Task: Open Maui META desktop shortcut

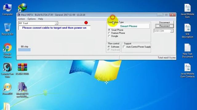Action: (22, 90)
